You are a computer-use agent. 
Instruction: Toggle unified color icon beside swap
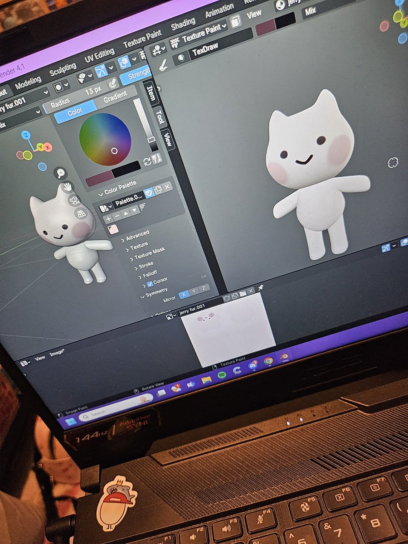pyautogui.click(x=156, y=158)
